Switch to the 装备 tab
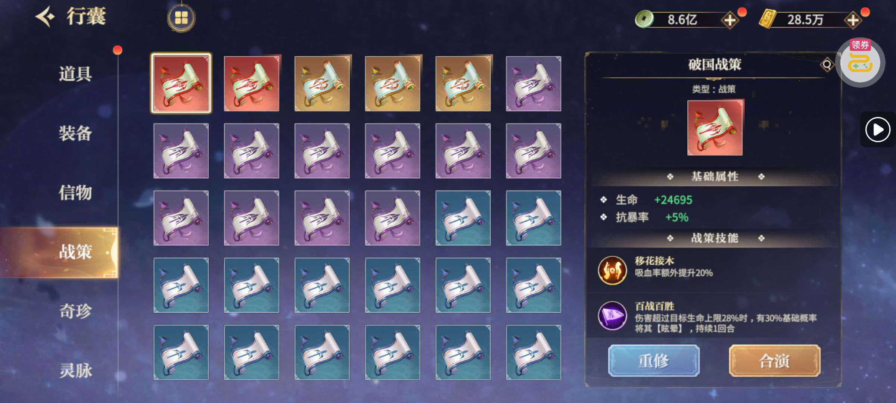This screenshot has width=896, height=403. point(75,133)
